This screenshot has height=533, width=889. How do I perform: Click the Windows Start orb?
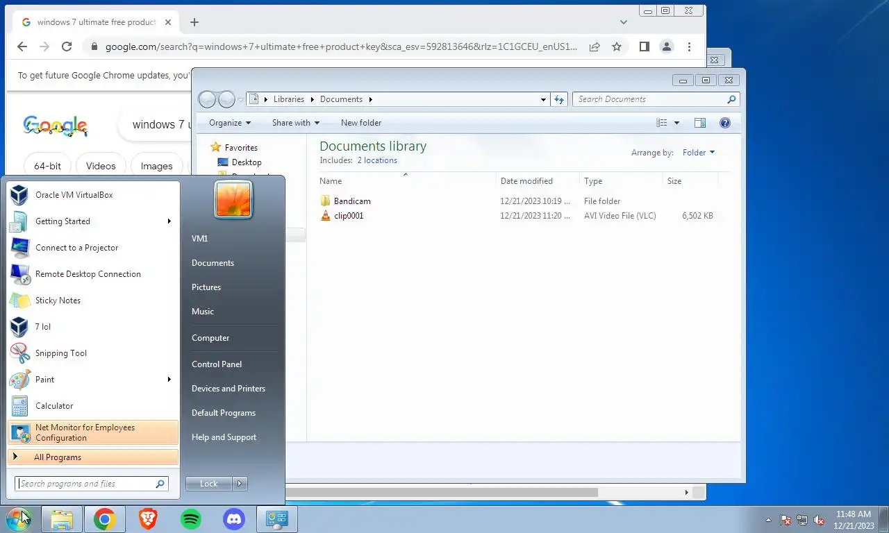pos(19,519)
